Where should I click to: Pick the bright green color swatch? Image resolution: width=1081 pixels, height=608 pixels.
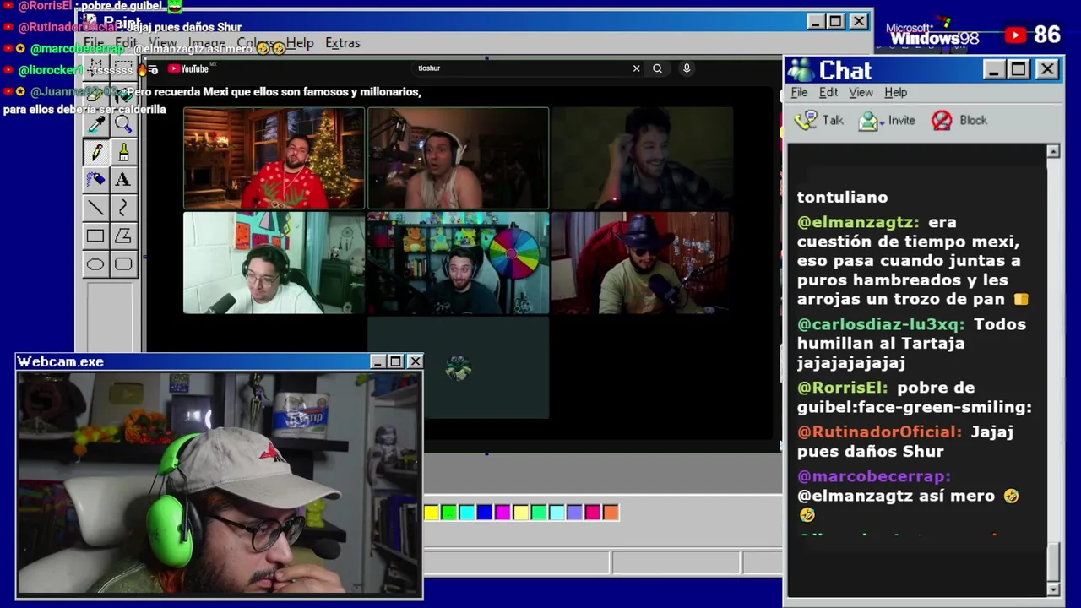[449, 512]
